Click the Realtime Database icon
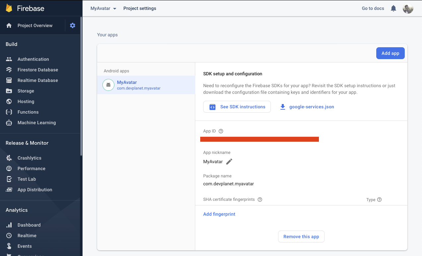 9,80
